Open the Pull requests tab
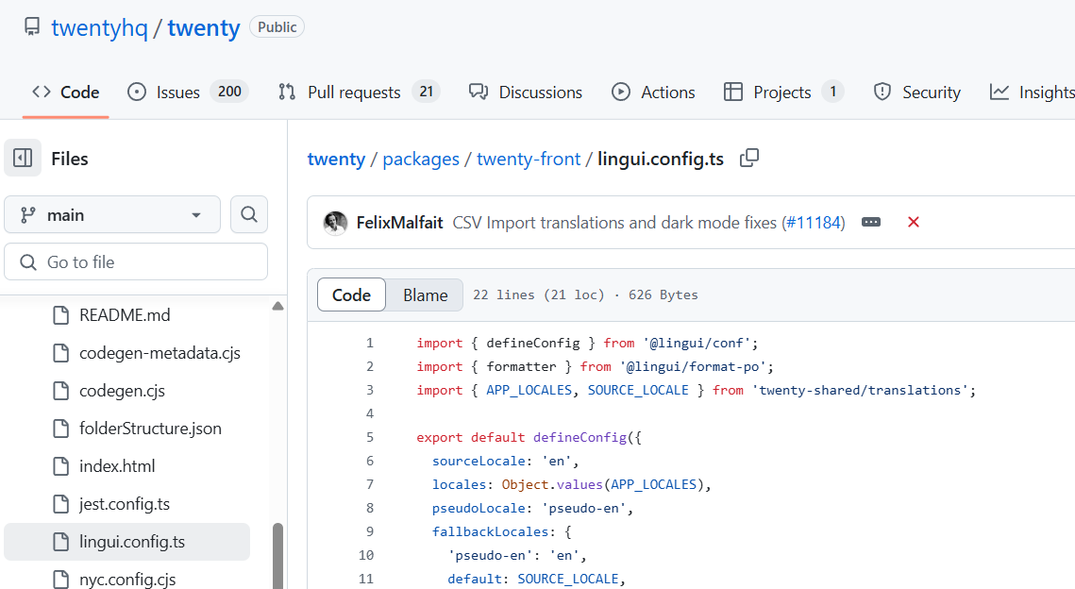This screenshot has height=589, width=1075. pyautogui.click(x=359, y=92)
